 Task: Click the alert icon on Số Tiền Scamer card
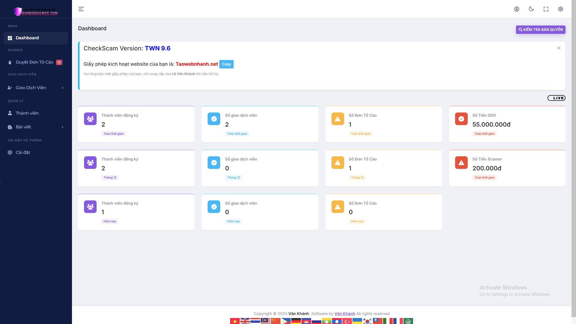461,163
